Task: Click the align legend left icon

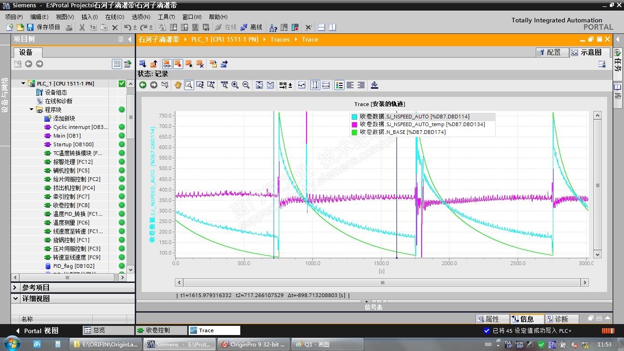Action: click(350, 85)
